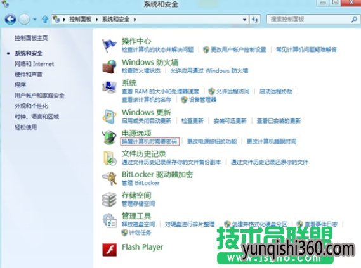Screen dimensions: 361x268
Task: Open 外观和个性化 category
Action: tap(31, 106)
